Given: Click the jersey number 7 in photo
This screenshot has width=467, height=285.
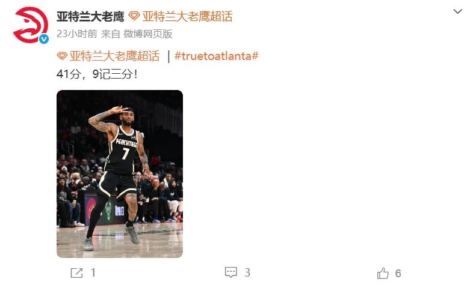Looking at the screenshot, I should point(125,154).
